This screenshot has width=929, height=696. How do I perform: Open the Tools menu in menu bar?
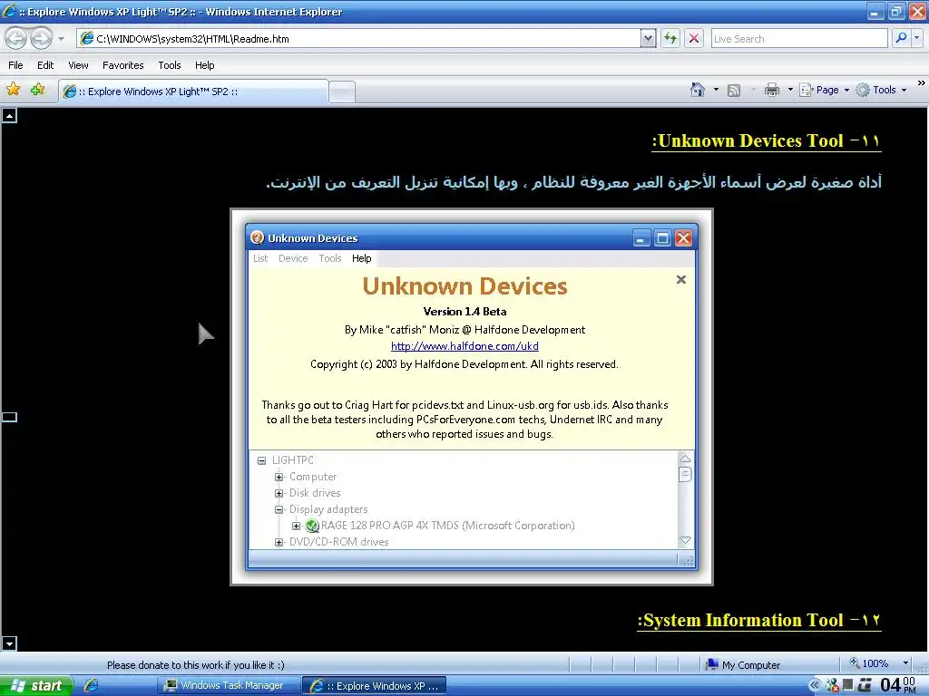pos(170,65)
